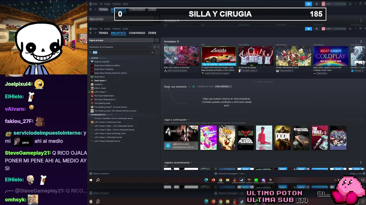Open Microsoft Edge in the taskbar
The height and width of the screenshot is (205, 366).
click(x=206, y=180)
